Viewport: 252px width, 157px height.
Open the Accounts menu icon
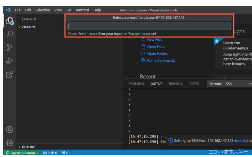pos(10,130)
